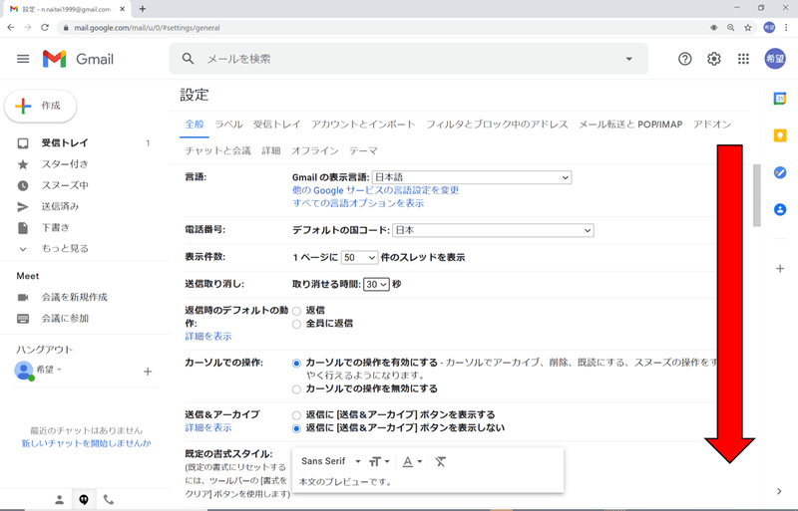
Task: Switch to the 詳細 settings tab
Action: 271,150
